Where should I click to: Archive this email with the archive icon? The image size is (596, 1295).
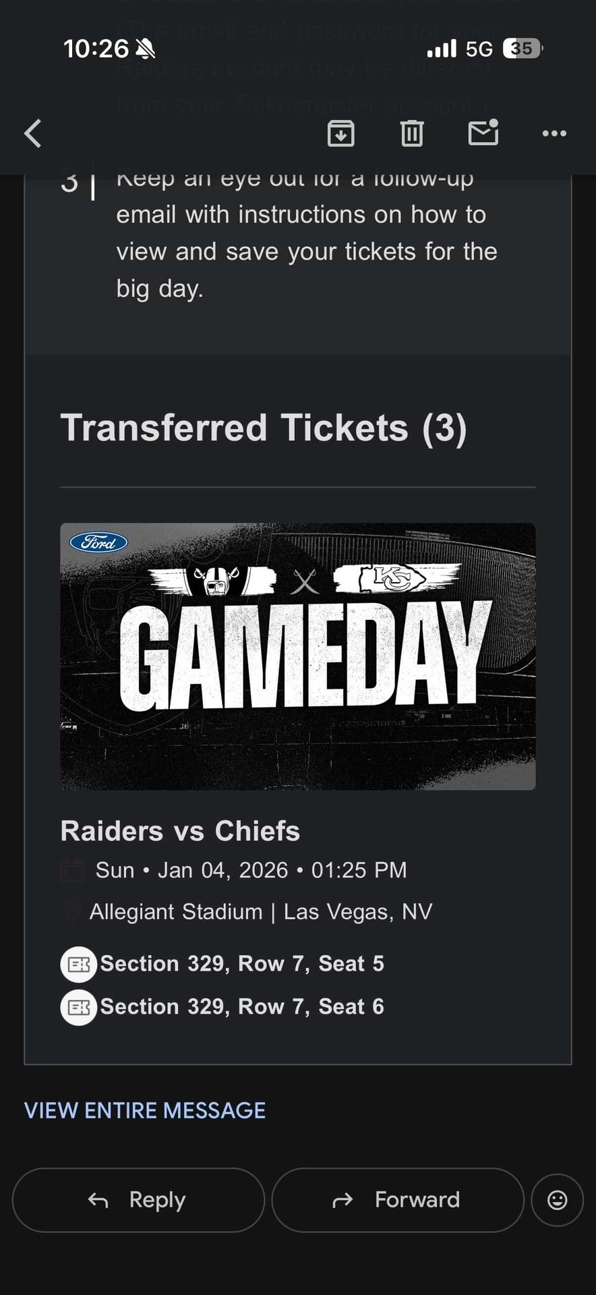(340, 133)
